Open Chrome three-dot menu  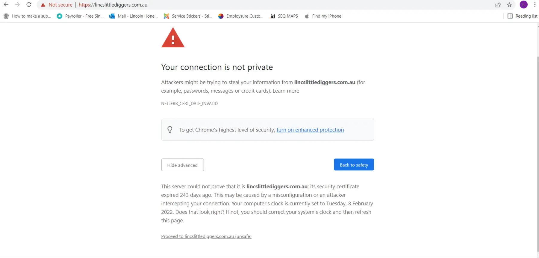pyautogui.click(x=535, y=5)
